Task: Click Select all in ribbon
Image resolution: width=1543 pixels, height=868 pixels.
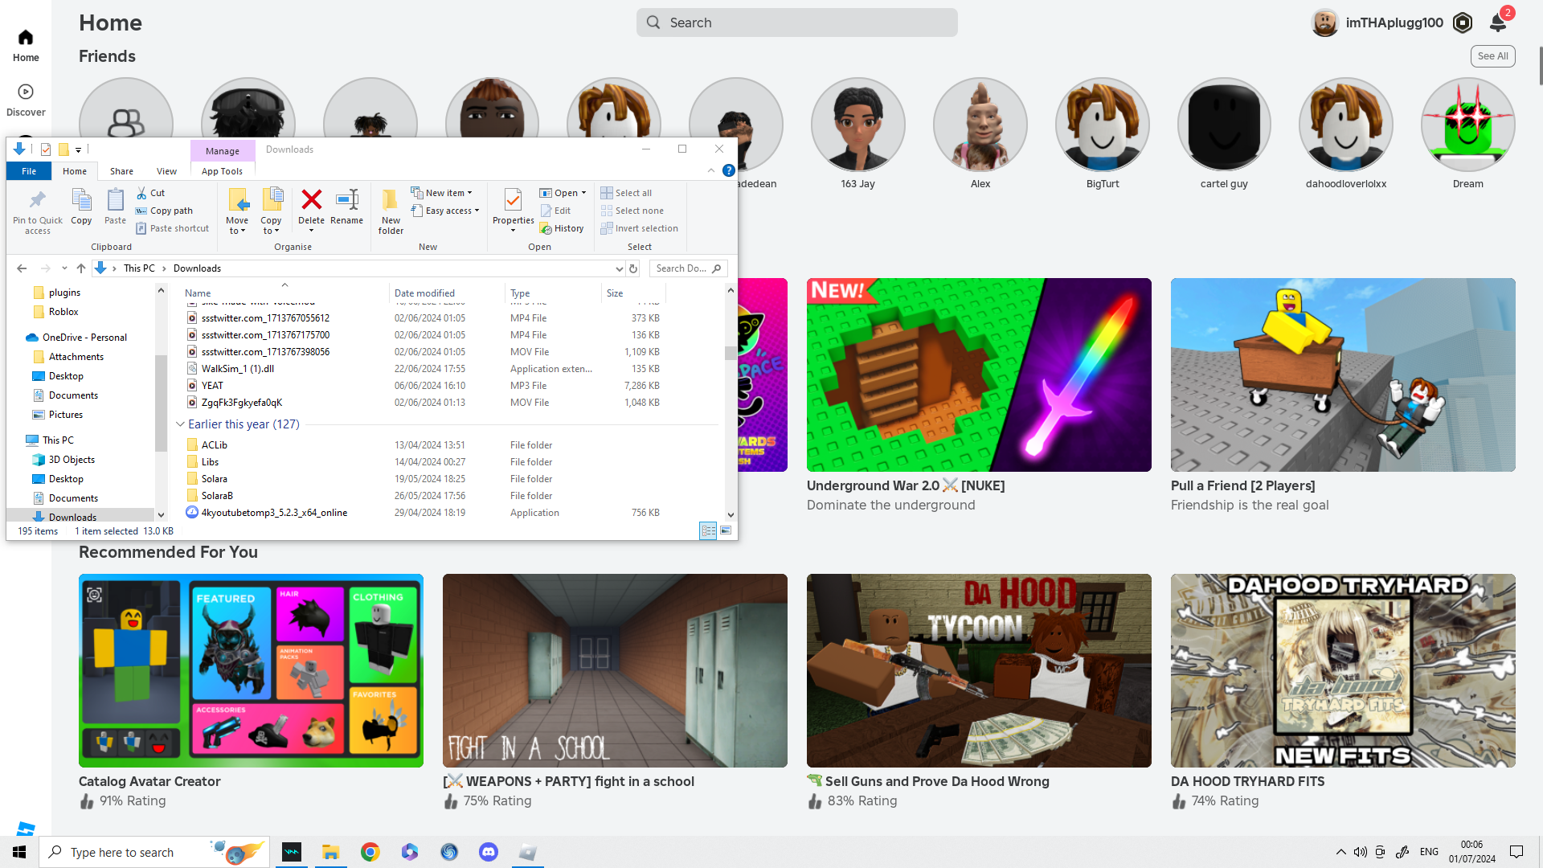Action: coord(626,193)
